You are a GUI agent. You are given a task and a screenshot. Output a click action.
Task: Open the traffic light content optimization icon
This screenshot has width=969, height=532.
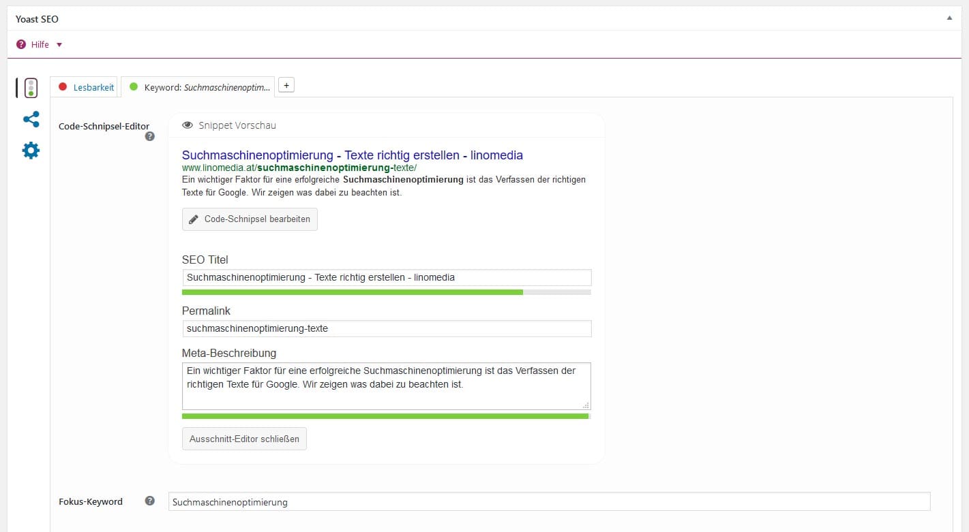(x=31, y=88)
